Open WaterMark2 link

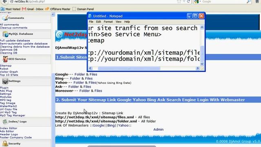(8, 106)
